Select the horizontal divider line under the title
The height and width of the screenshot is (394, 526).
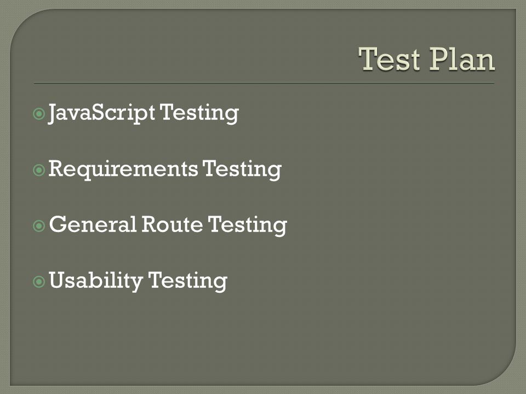pyautogui.click(x=264, y=83)
